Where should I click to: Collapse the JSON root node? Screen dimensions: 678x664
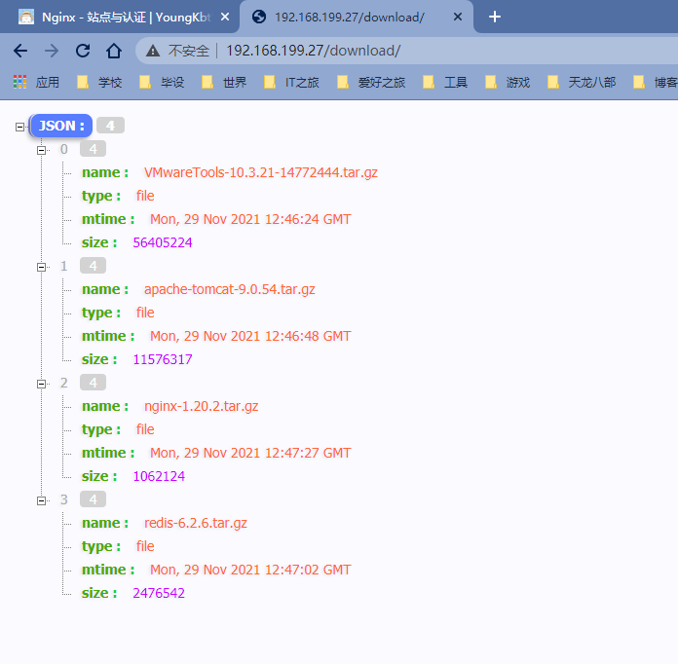click(x=19, y=127)
